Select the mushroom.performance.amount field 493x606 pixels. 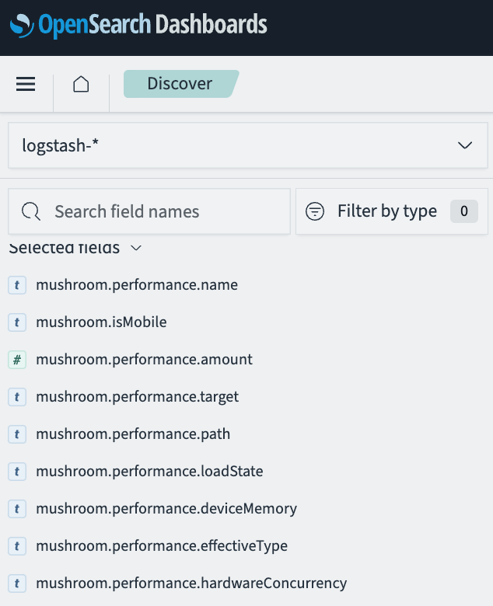tap(144, 360)
